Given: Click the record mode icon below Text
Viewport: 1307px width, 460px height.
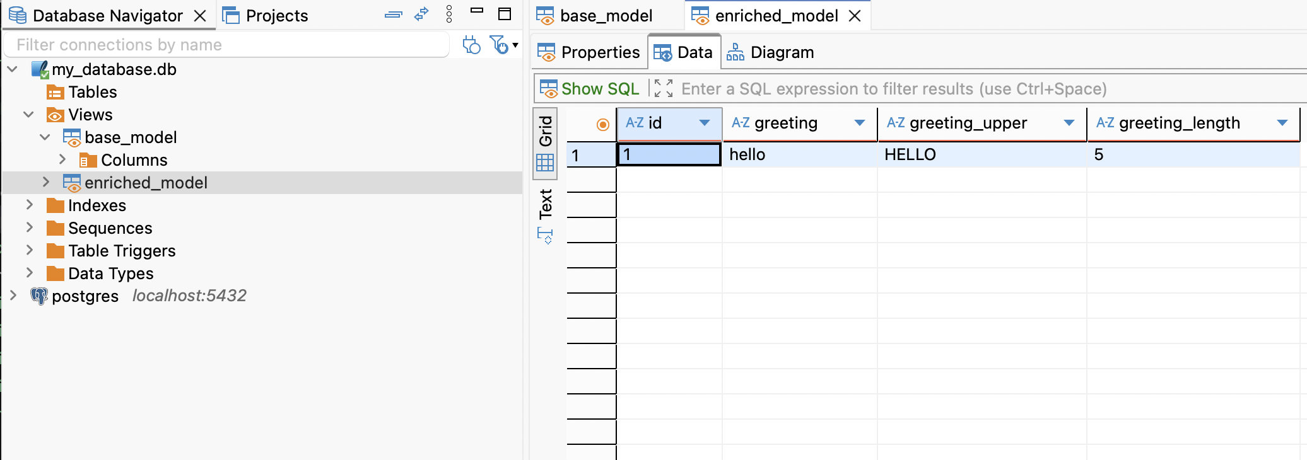Looking at the screenshot, I should coord(545,236).
